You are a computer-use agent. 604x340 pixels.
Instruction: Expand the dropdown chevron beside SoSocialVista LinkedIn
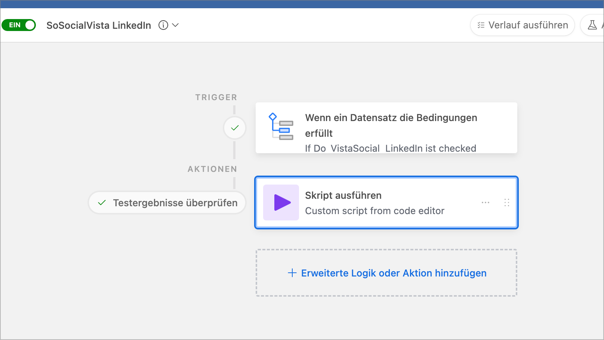pyautogui.click(x=175, y=25)
